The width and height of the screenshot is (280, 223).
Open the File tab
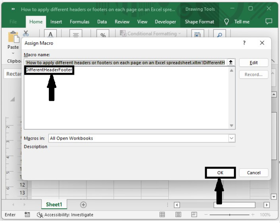pyautogui.click(x=13, y=22)
